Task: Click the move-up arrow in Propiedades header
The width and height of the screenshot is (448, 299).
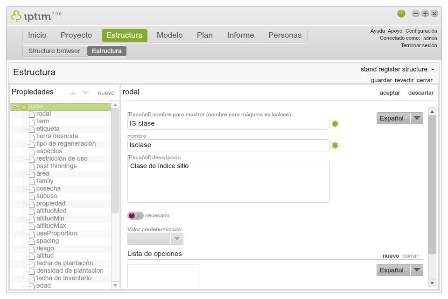Action: click(x=73, y=93)
